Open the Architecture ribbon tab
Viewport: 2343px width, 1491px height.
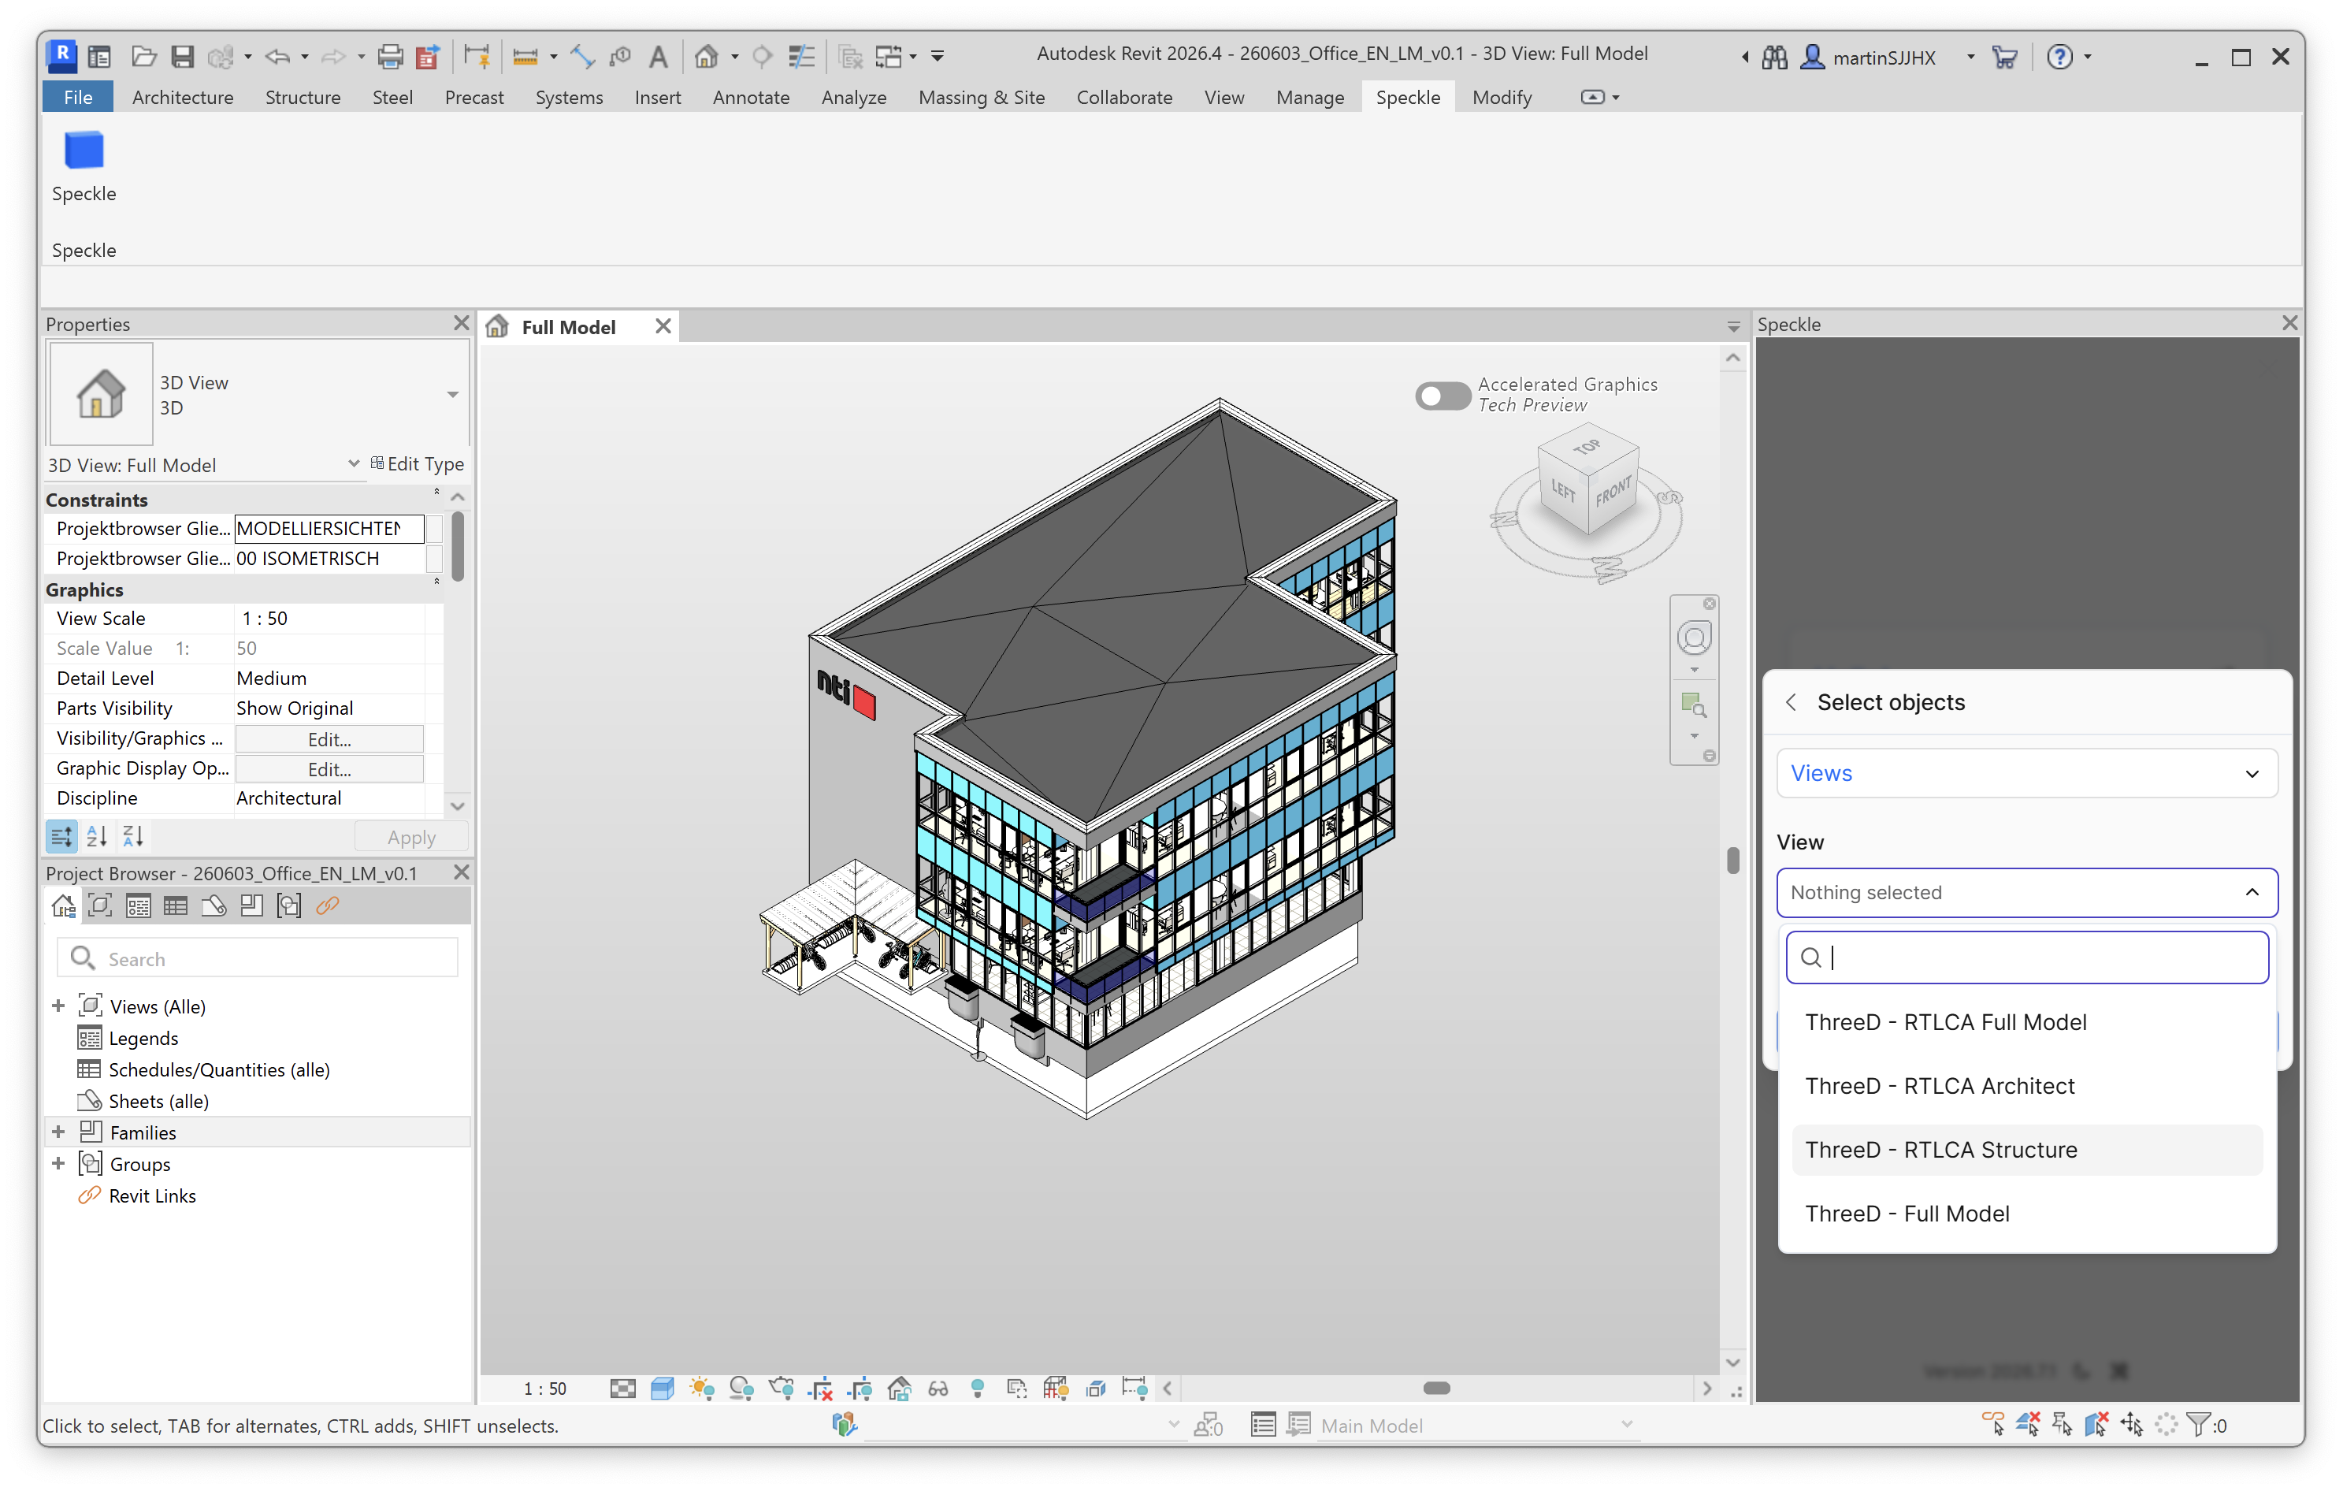pyautogui.click(x=183, y=97)
